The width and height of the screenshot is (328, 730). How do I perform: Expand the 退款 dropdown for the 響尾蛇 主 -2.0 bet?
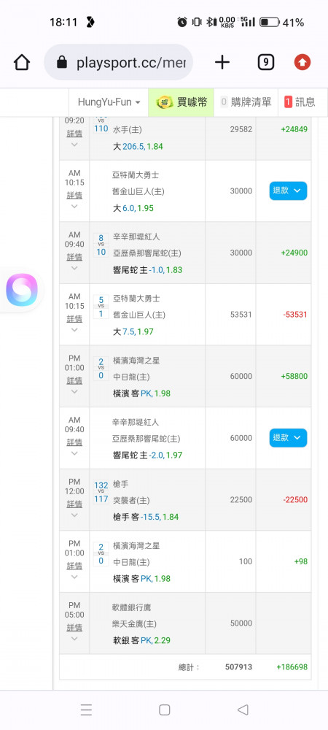click(288, 437)
